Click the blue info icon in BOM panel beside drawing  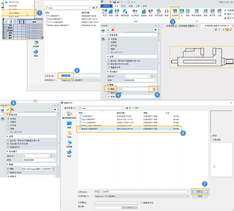point(155,30)
